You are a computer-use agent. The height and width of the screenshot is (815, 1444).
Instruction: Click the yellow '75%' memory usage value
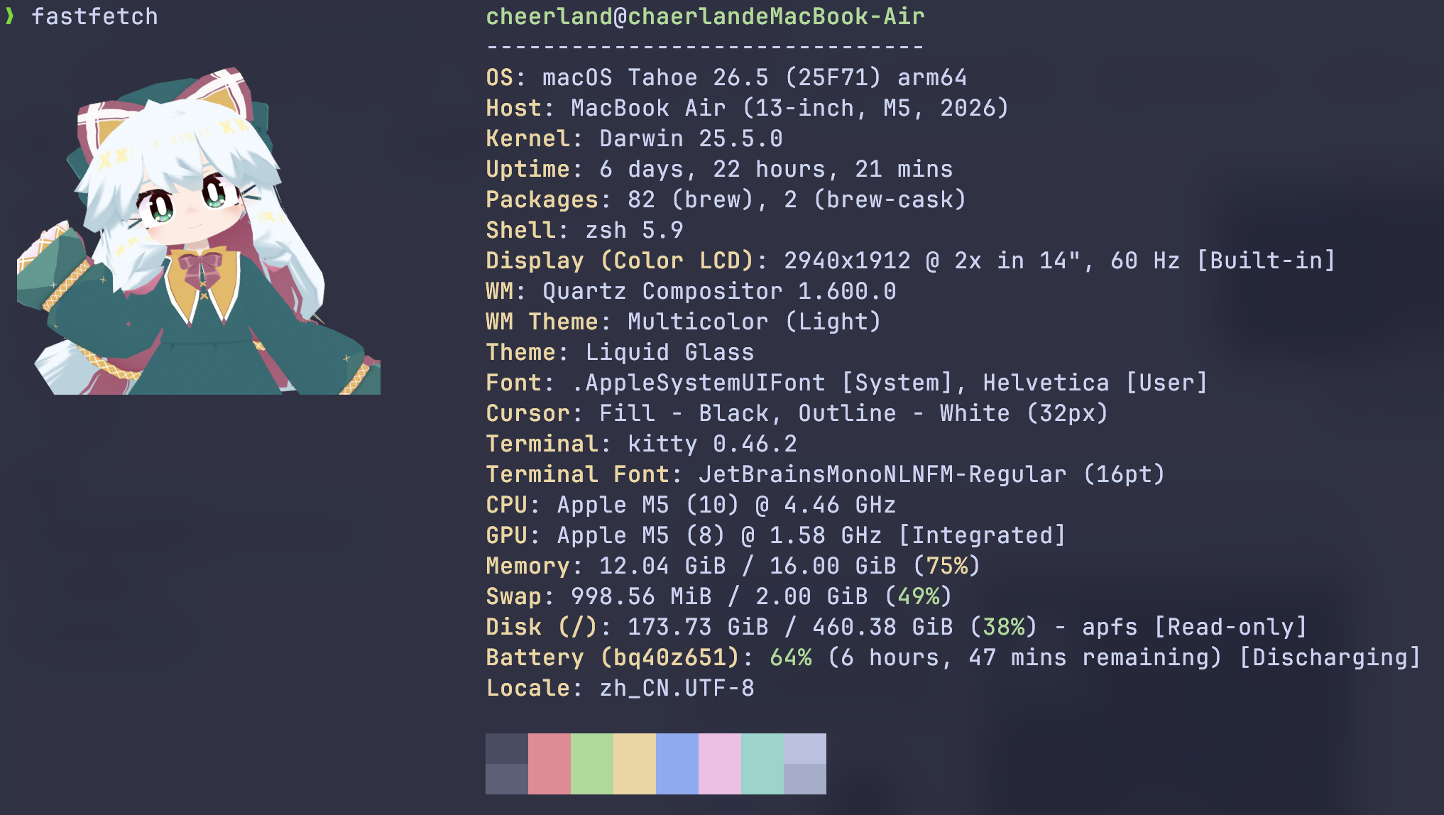click(946, 566)
